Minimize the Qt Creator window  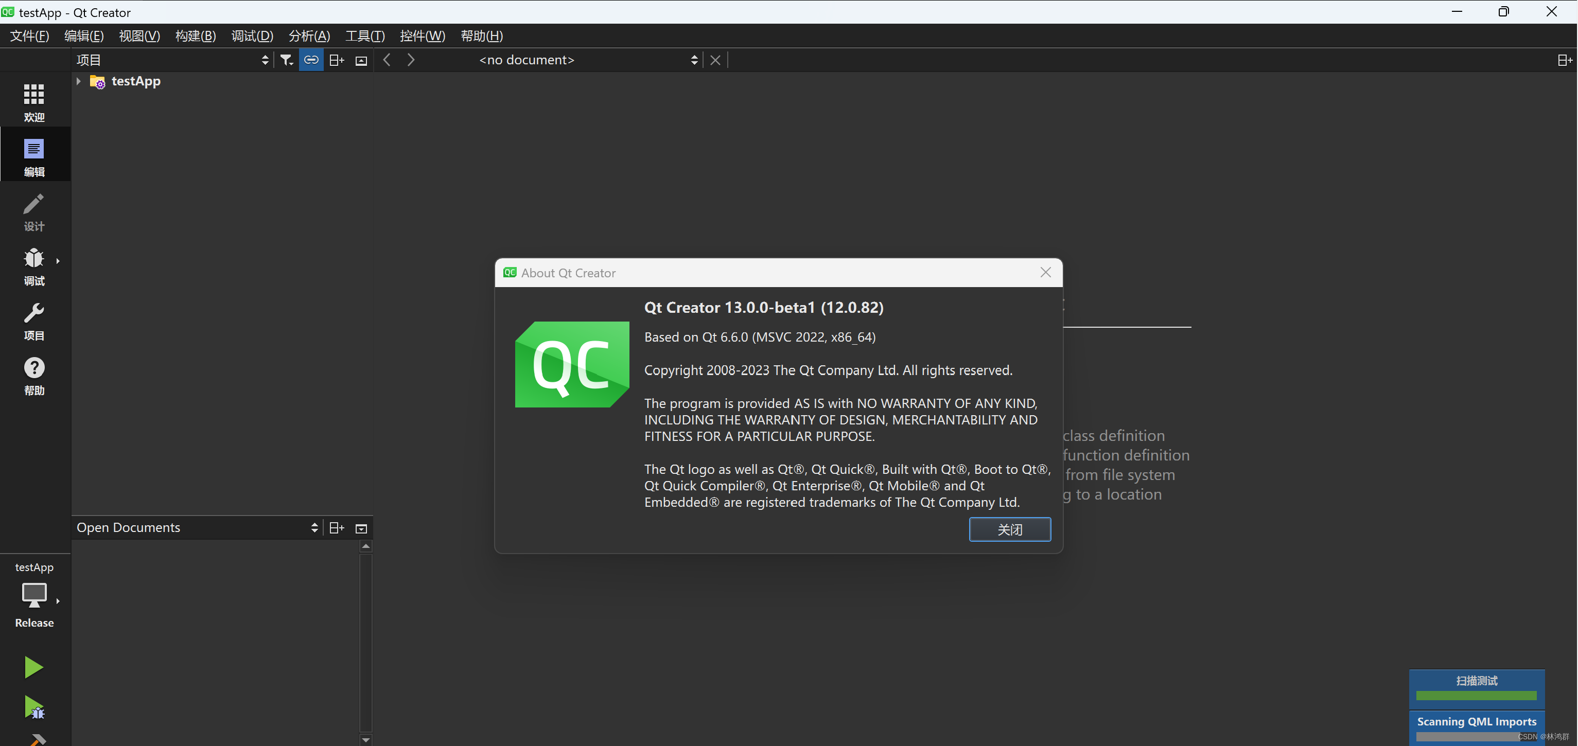point(1457,12)
